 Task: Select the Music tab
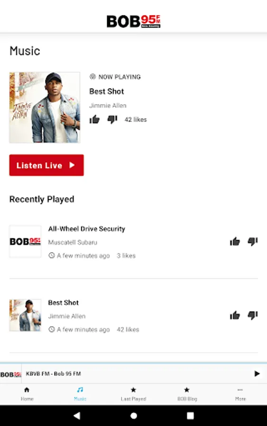80,394
